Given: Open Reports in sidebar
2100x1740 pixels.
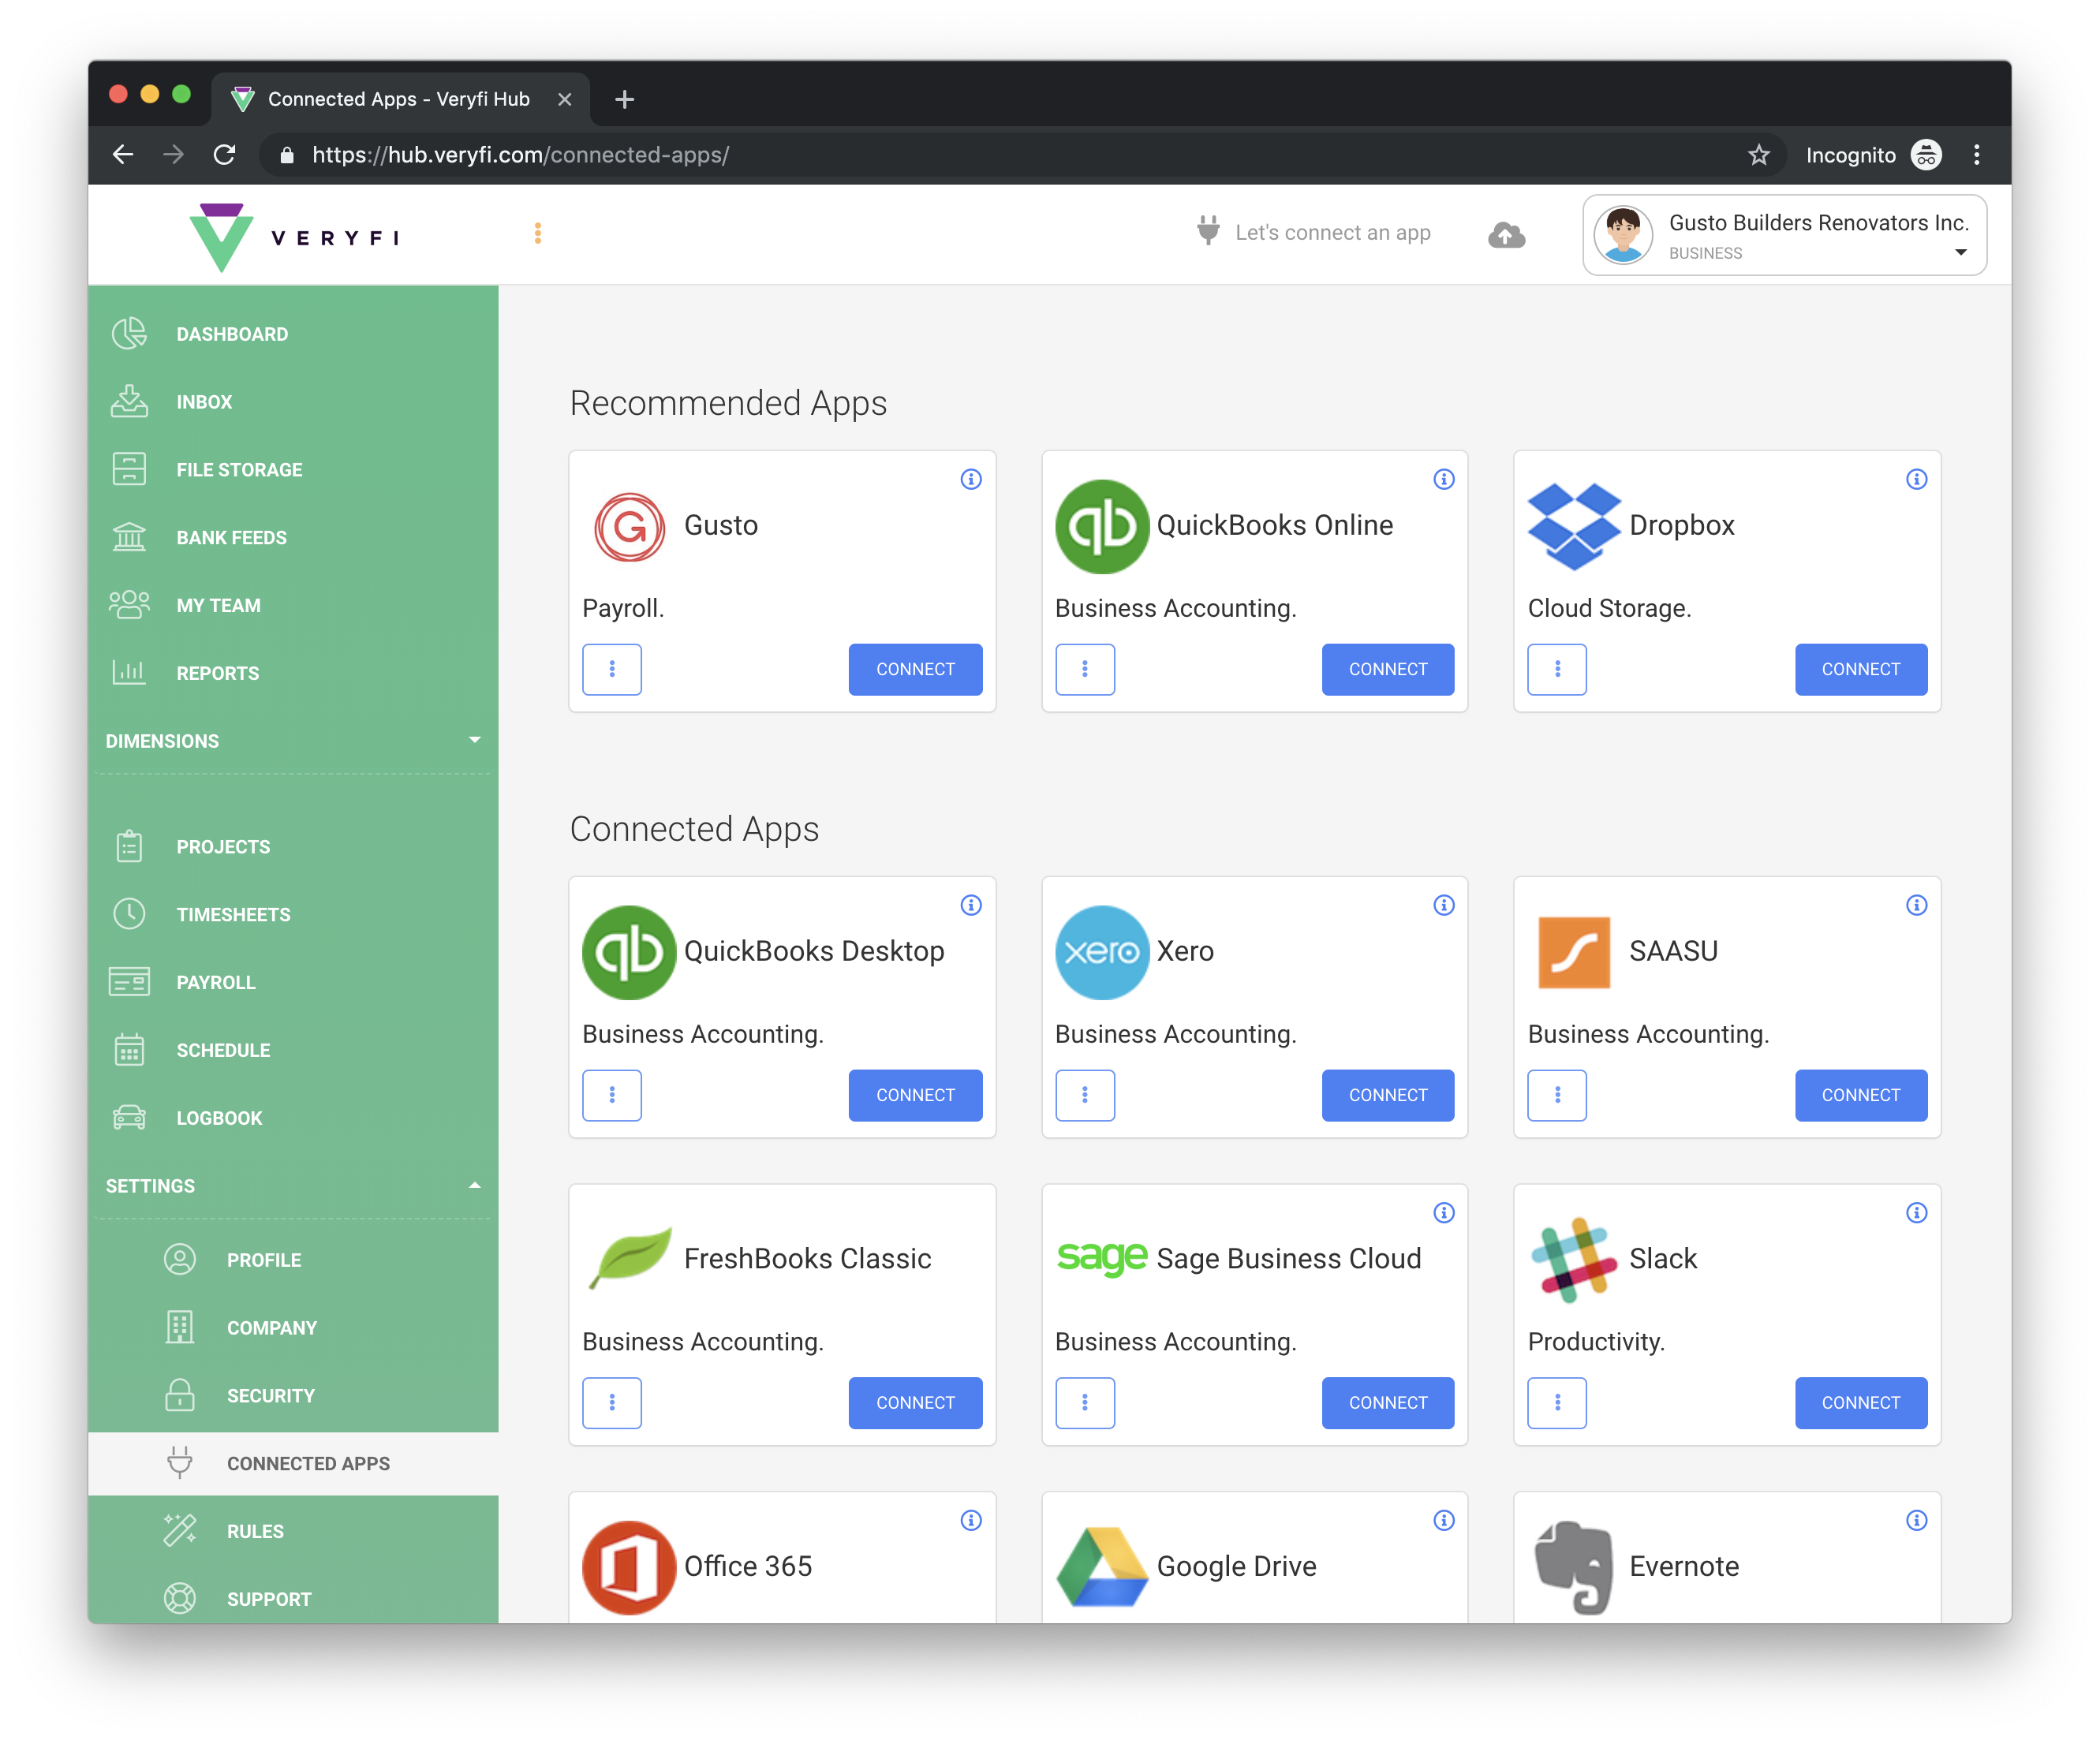Looking at the screenshot, I should 292,674.
